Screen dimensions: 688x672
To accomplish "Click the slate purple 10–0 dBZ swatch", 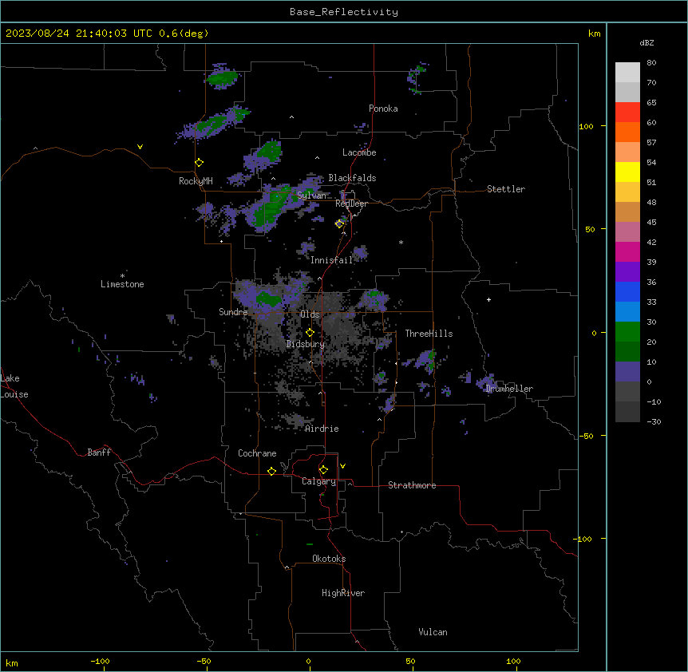I will coord(627,372).
